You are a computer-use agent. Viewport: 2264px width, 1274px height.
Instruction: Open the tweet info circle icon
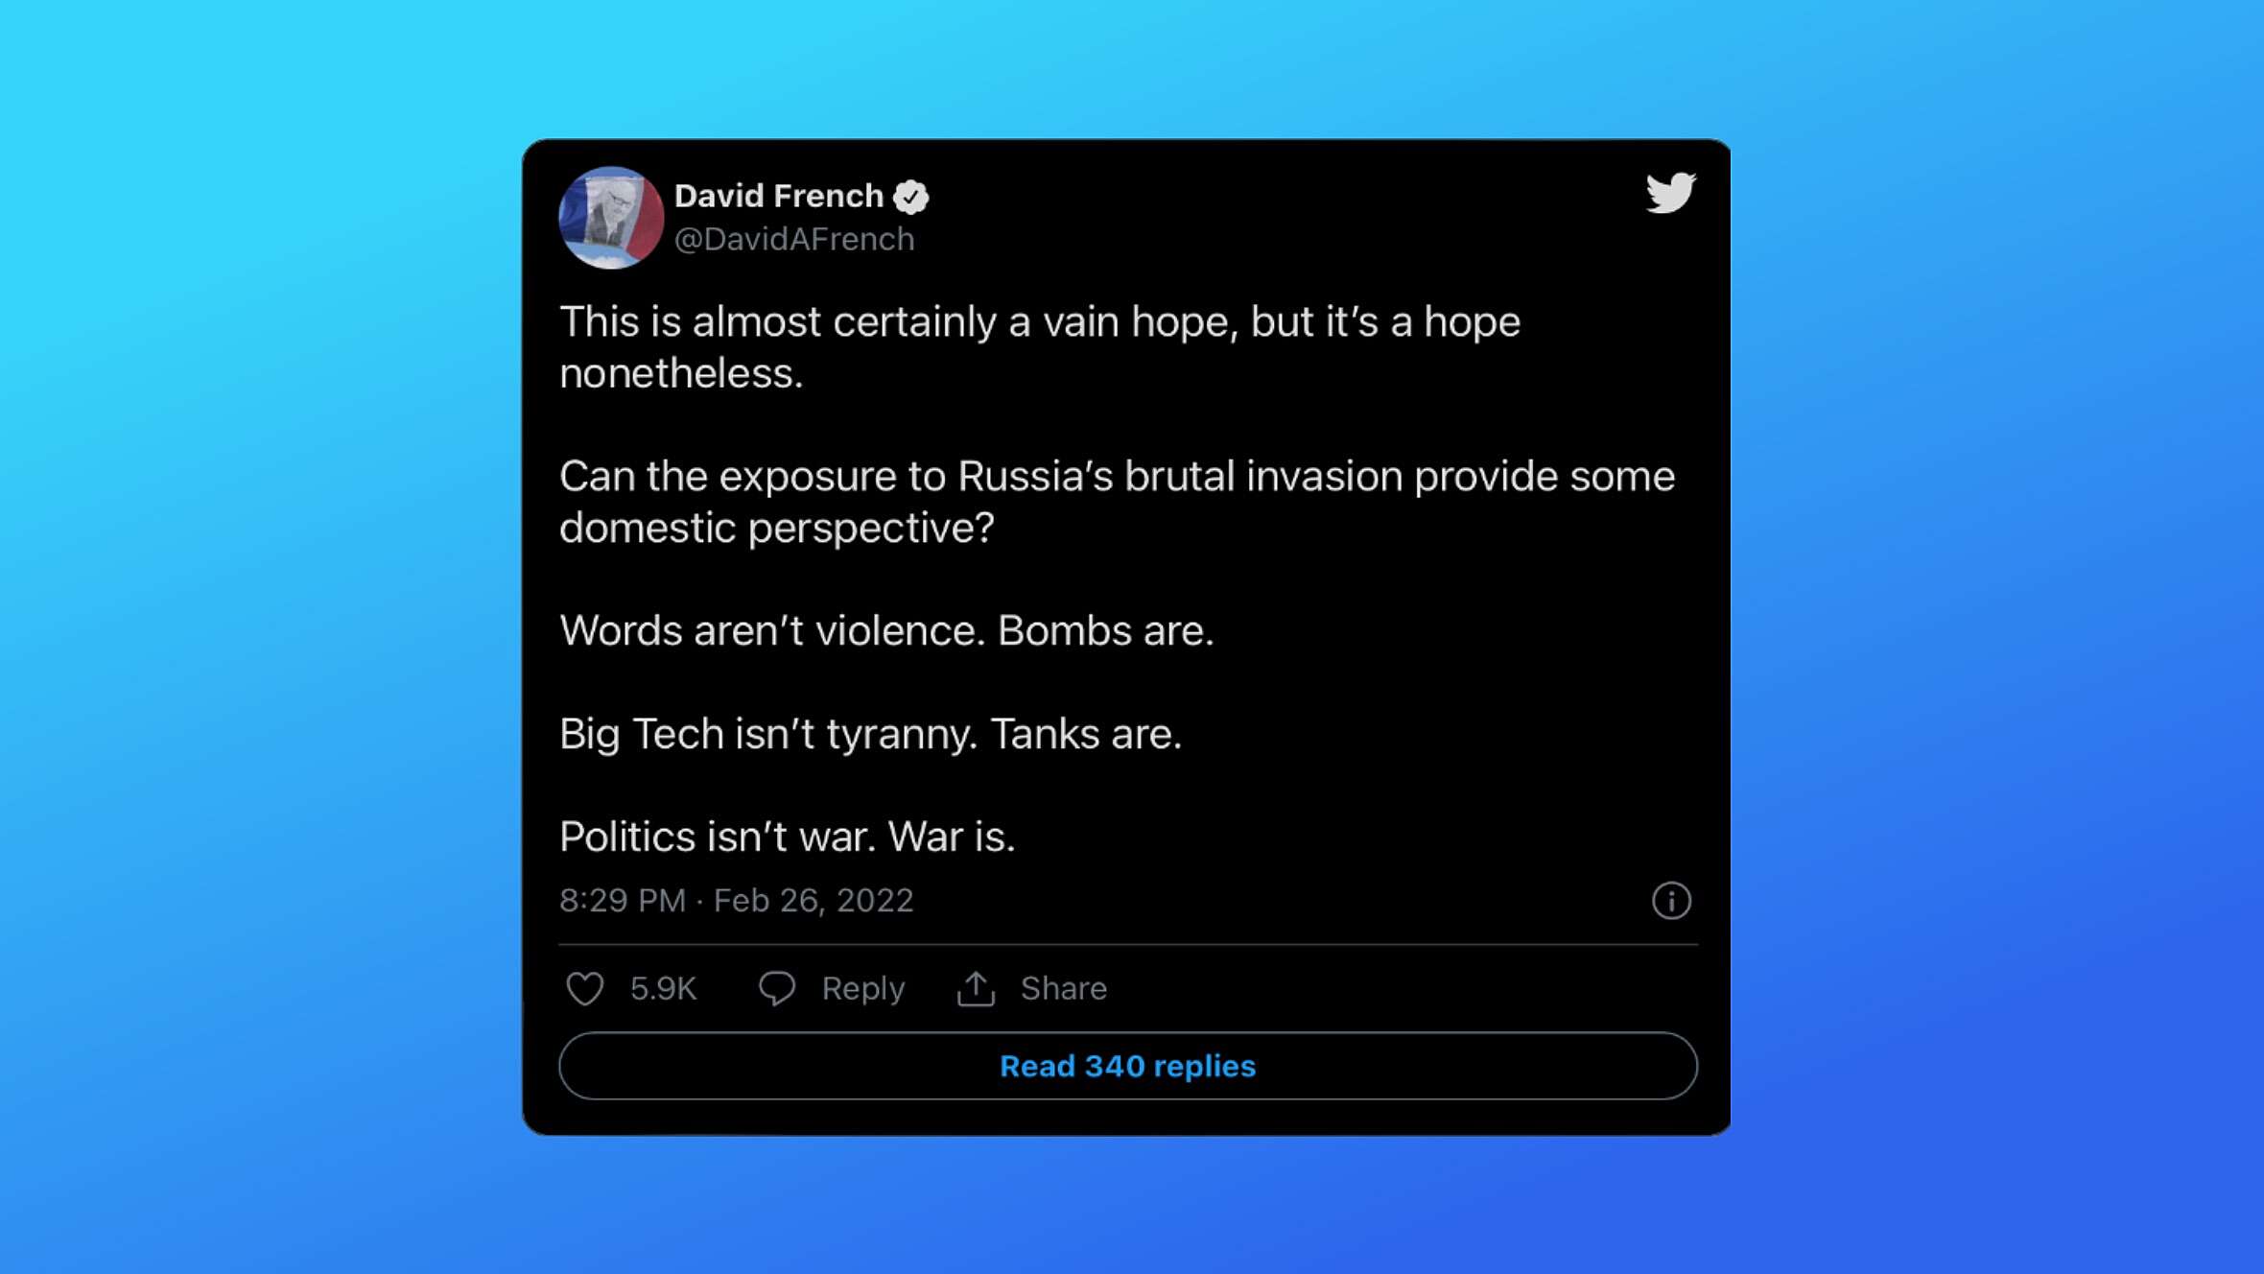pos(1671,900)
